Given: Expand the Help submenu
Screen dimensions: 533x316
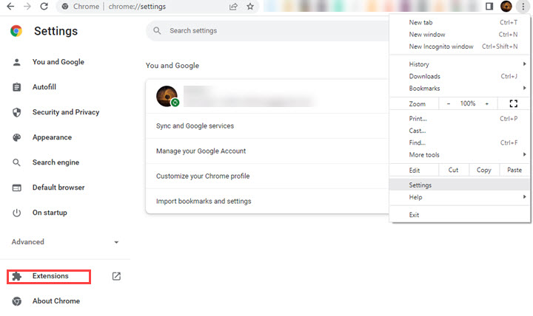Looking at the screenshot, I should [525, 196].
